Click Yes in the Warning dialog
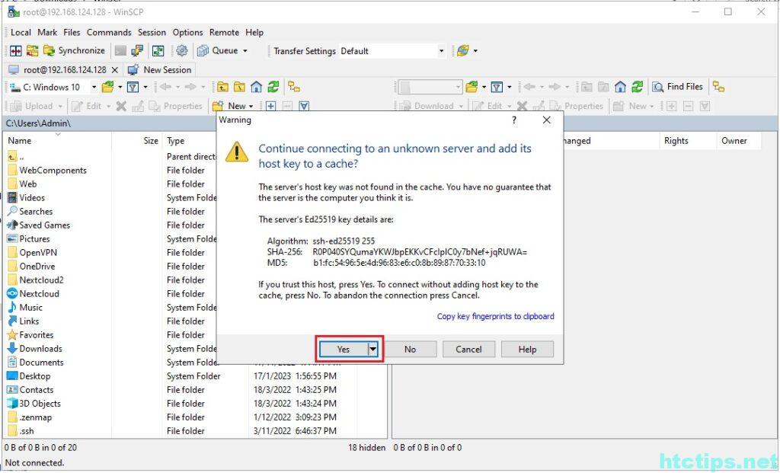The height and width of the screenshot is (473, 780). coord(344,349)
